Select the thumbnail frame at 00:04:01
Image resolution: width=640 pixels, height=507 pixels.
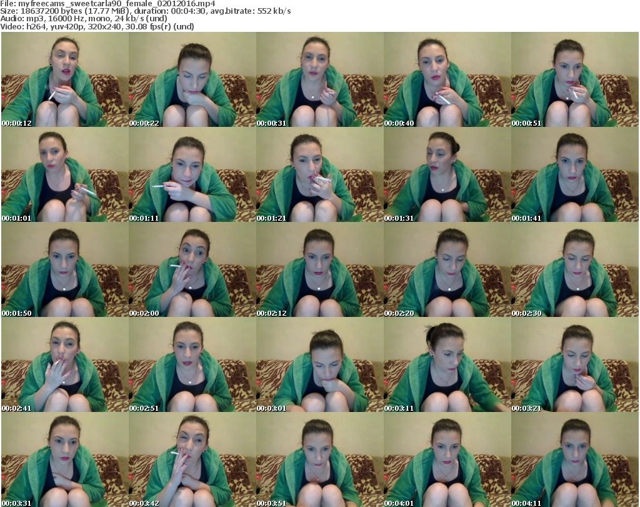[x=447, y=459]
